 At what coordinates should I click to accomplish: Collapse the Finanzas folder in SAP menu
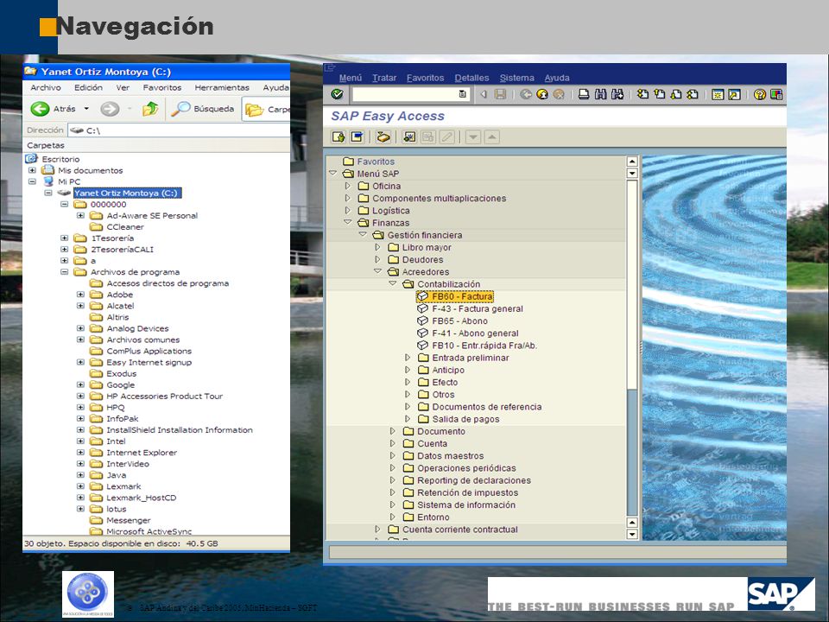tap(347, 222)
